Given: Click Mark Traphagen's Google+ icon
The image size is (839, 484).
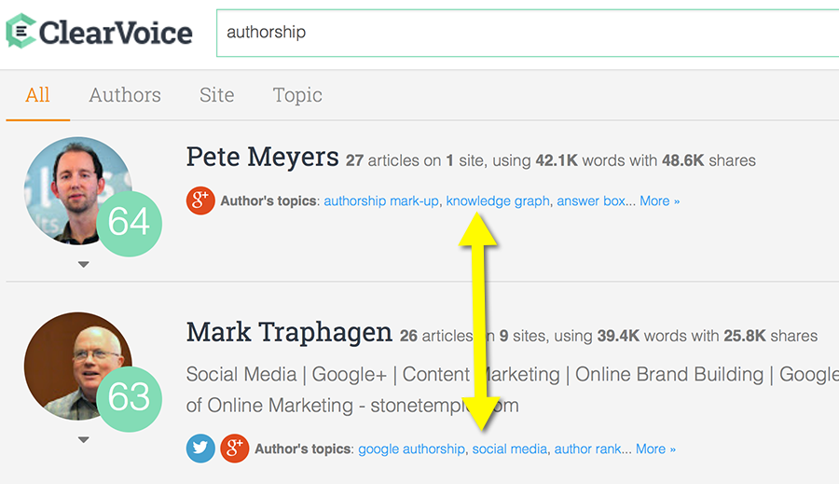Looking at the screenshot, I should (x=234, y=449).
